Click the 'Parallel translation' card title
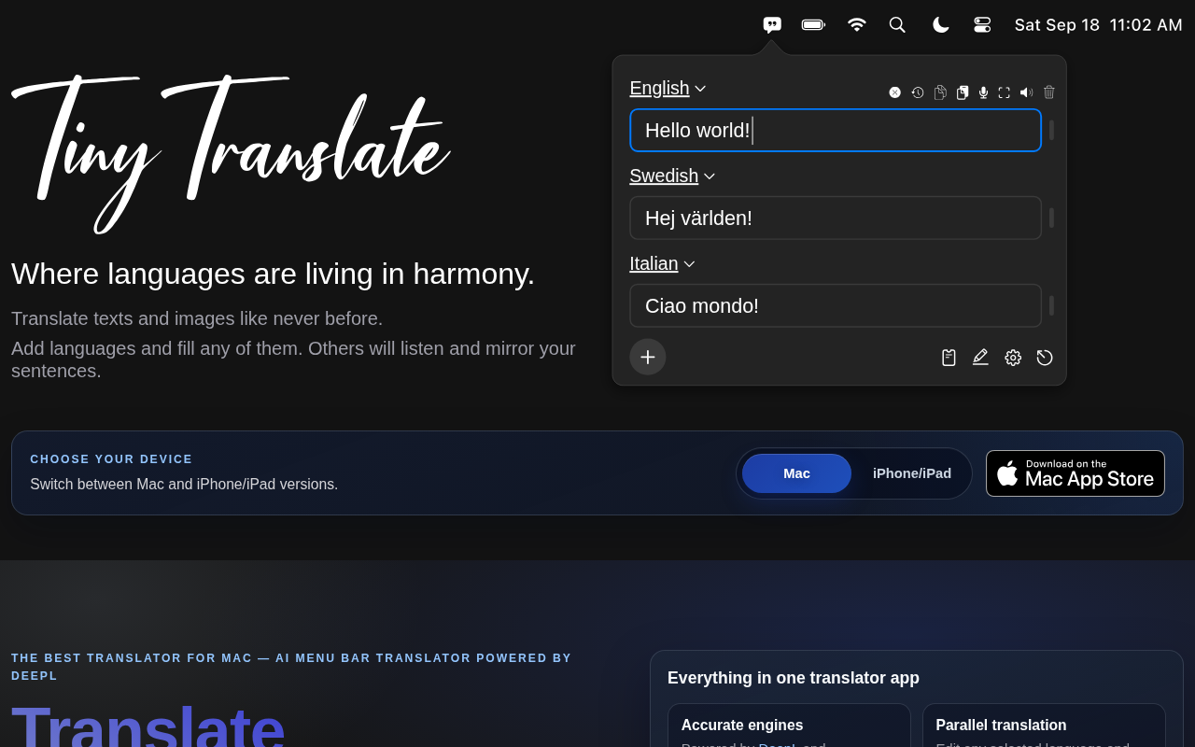1195x747 pixels. click(1001, 726)
